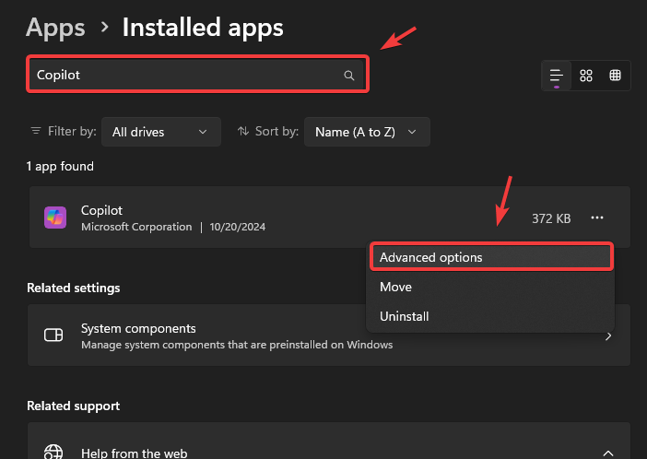The width and height of the screenshot is (647, 459).
Task: Select Advanced options from the context menu
Action: 490,257
